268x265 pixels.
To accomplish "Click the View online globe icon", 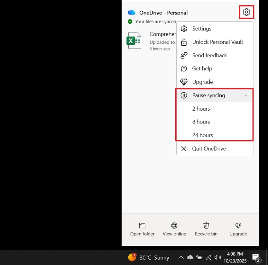I will 174,225.
